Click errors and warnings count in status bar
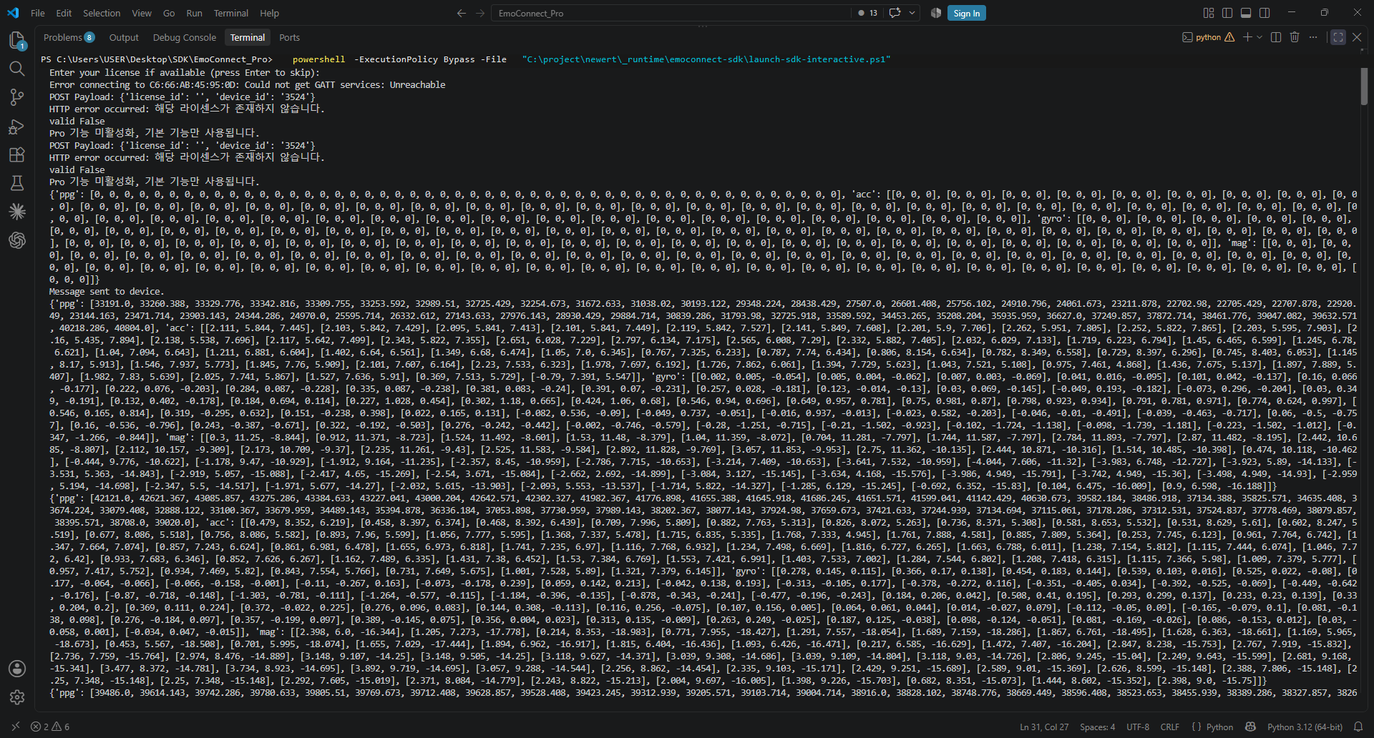1374x738 pixels. 50,727
